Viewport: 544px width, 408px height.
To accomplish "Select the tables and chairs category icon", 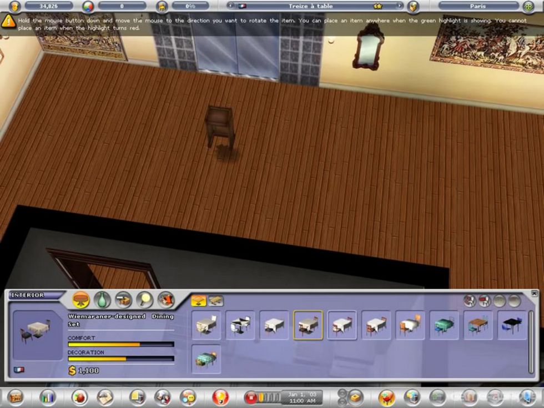I will coord(81,300).
